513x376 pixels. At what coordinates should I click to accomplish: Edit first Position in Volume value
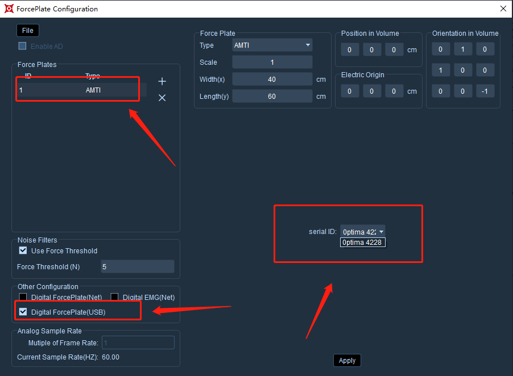pyautogui.click(x=350, y=49)
